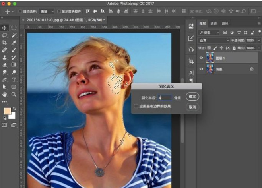The width and height of the screenshot is (262, 188).
Task: Hide 图层 1 using its eye icon
Action: pyautogui.click(x=201, y=58)
